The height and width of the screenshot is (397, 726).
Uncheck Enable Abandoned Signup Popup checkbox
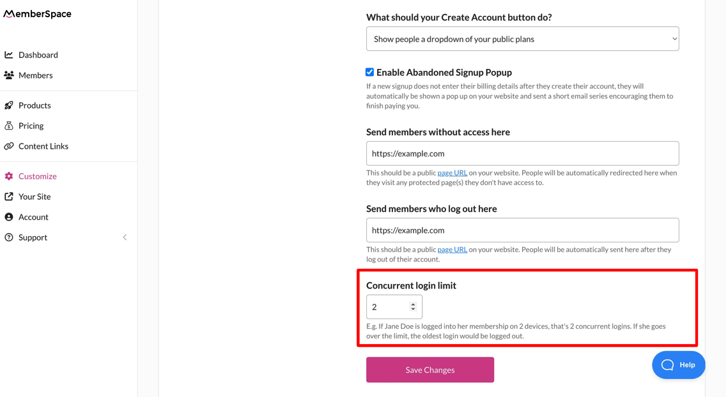[x=369, y=72]
